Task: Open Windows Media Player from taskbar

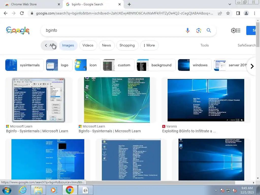Action: pos(54,190)
